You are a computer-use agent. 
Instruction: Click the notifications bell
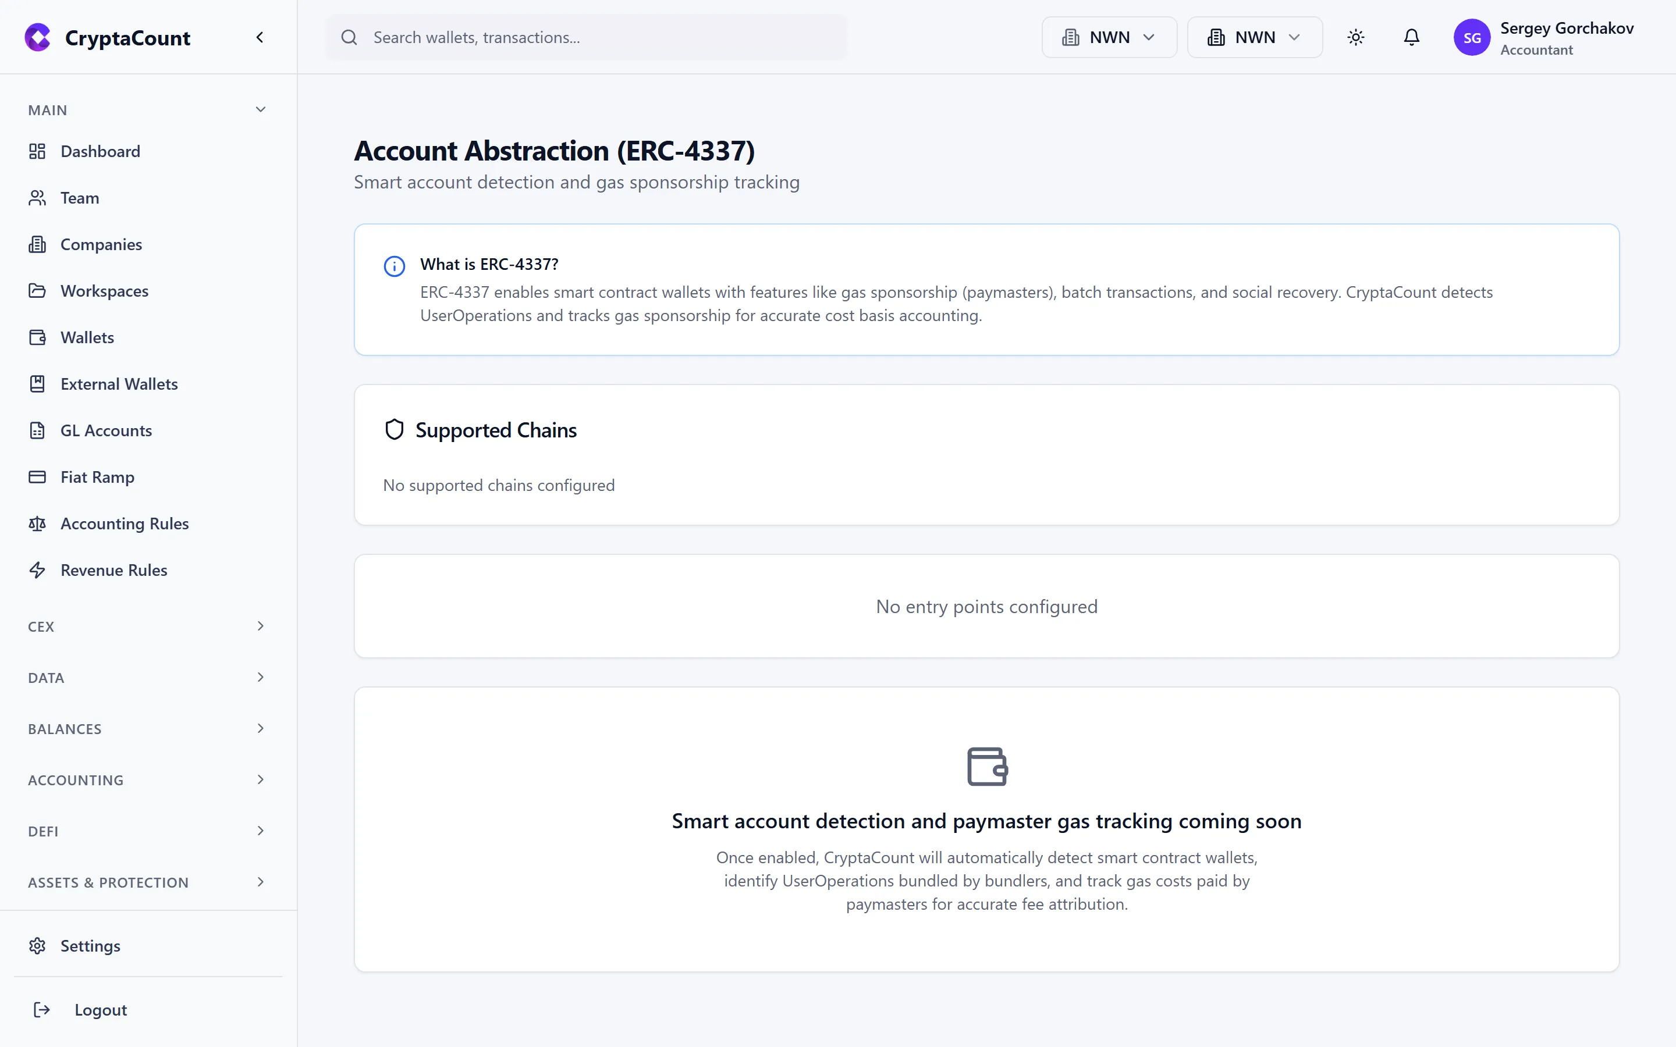pyautogui.click(x=1411, y=37)
